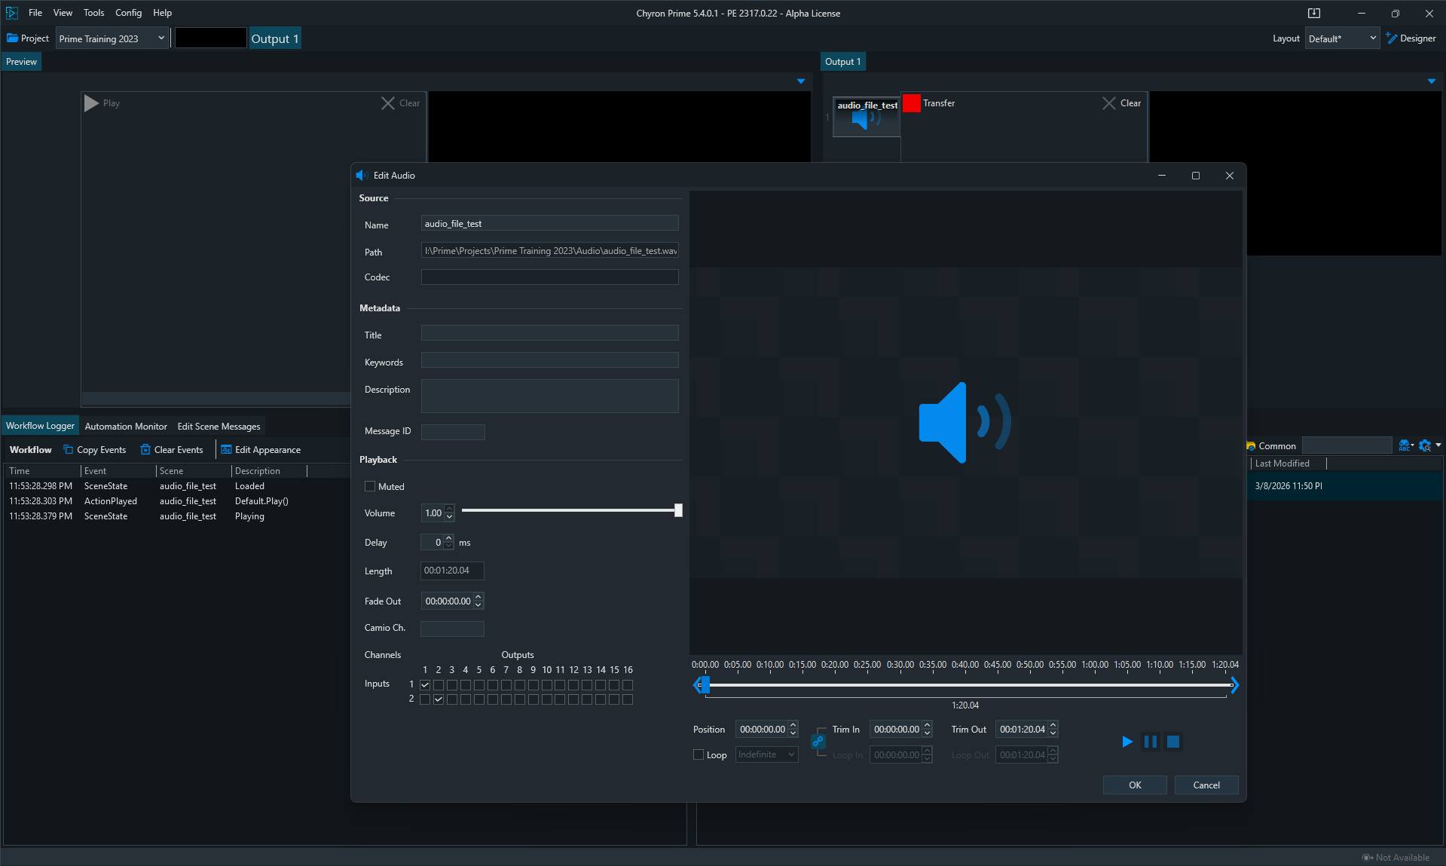Image resolution: width=1446 pixels, height=866 pixels.
Task: Click Cancel in the Edit Audio dialog
Action: pyautogui.click(x=1206, y=785)
